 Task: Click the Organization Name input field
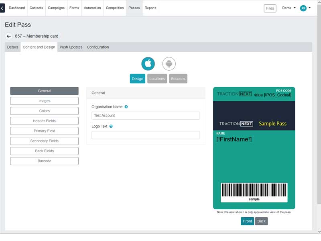[x=146, y=116]
